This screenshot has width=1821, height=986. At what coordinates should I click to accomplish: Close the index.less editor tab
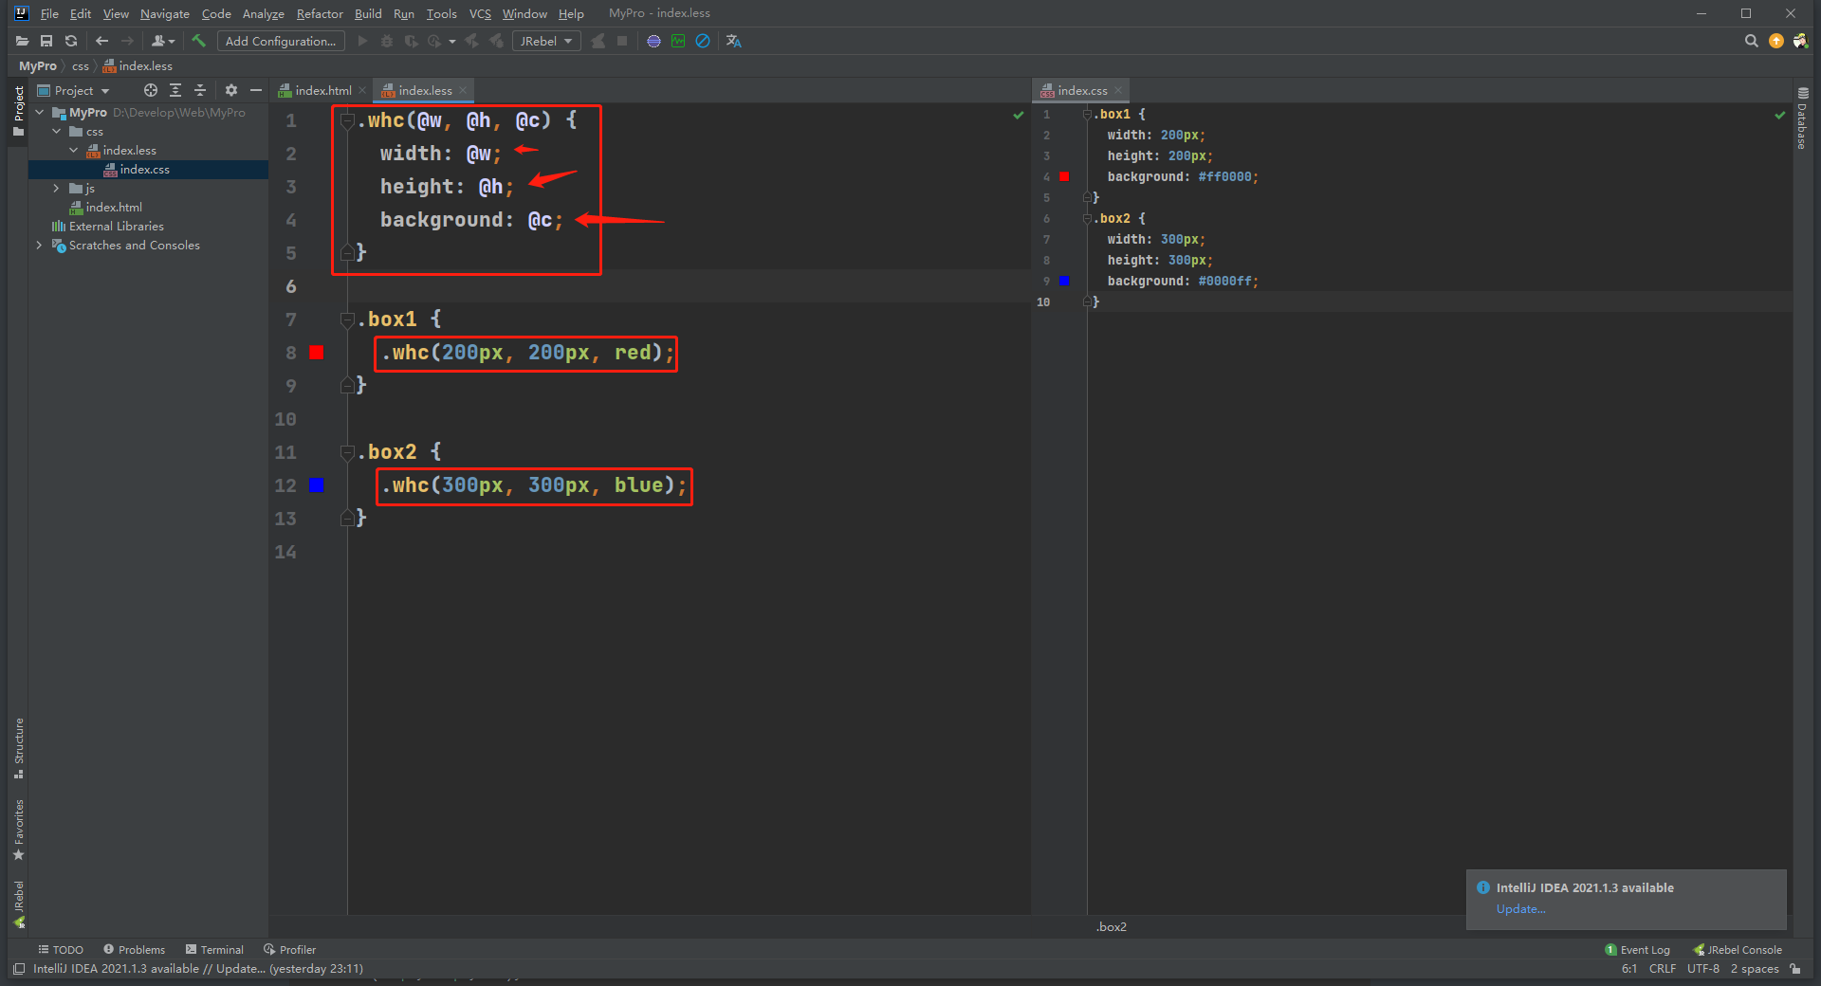463,90
